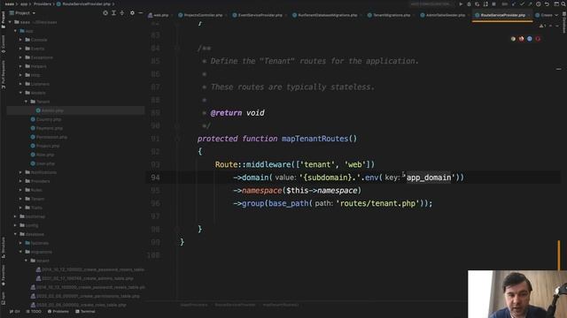
Task: Click 'app_domain' string in code
Action: pos(429,178)
